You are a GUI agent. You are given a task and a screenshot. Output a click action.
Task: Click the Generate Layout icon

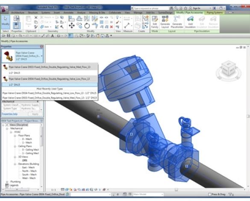[165, 22]
